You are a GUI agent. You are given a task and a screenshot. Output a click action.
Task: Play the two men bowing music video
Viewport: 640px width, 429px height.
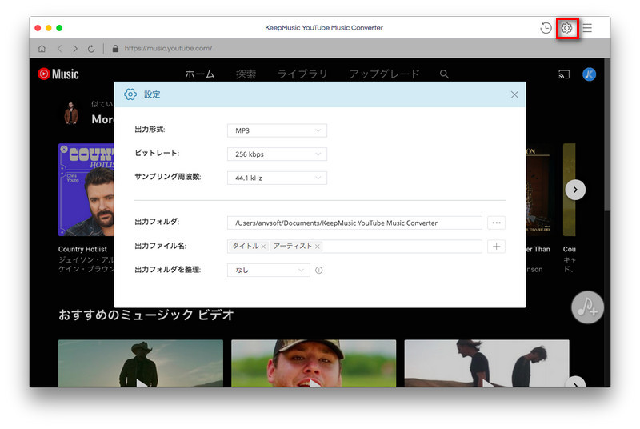[x=486, y=363]
